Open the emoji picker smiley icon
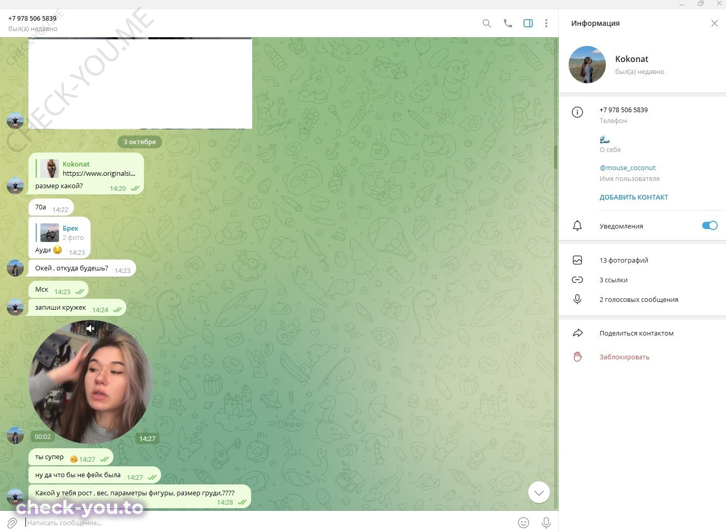The height and width of the screenshot is (532, 726). pyautogui.click(x=524, y=523)
